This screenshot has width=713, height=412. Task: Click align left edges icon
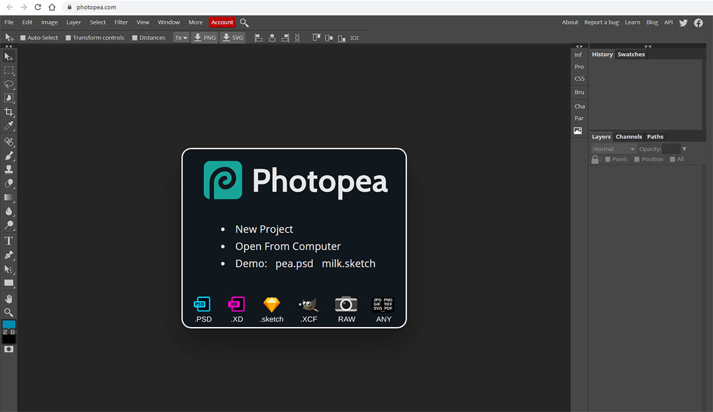coord(258,37)
